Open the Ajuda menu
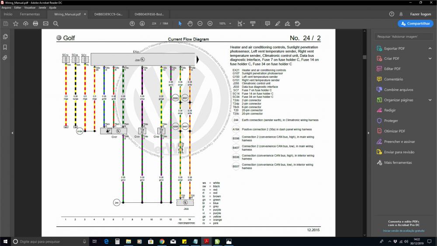The height and width of the screenshot is (246, 437). pos(53,7)
